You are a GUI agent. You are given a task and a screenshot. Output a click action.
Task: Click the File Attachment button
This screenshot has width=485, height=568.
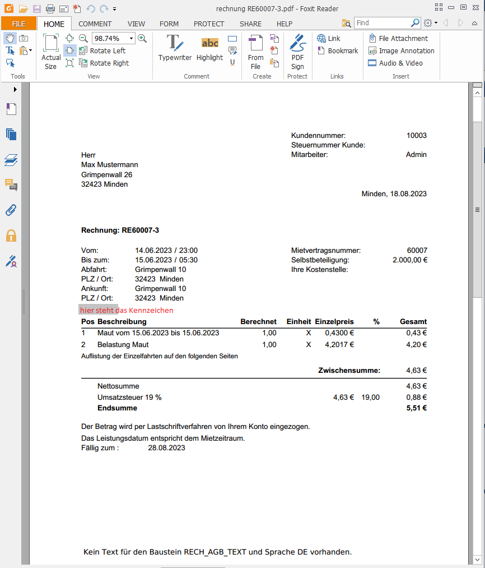pos(398,38)
